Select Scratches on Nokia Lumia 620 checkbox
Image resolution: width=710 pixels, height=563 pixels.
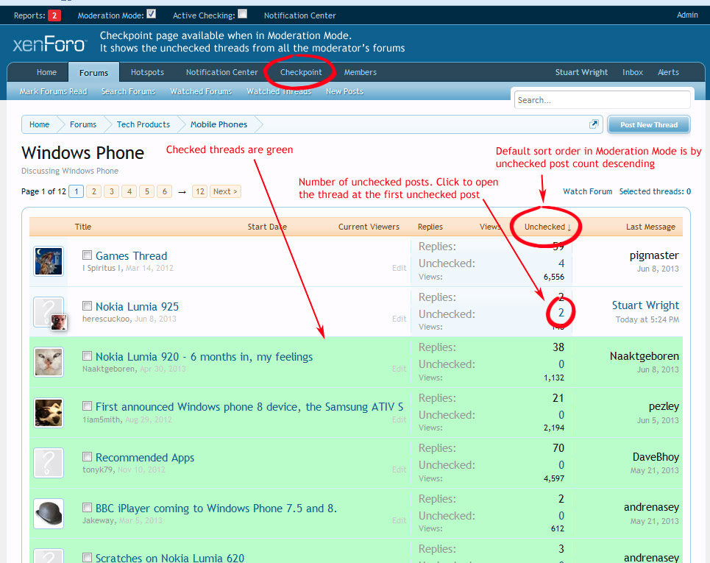(87, 557)
